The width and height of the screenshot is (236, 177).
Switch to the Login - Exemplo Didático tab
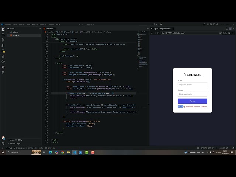click(162, 28)
